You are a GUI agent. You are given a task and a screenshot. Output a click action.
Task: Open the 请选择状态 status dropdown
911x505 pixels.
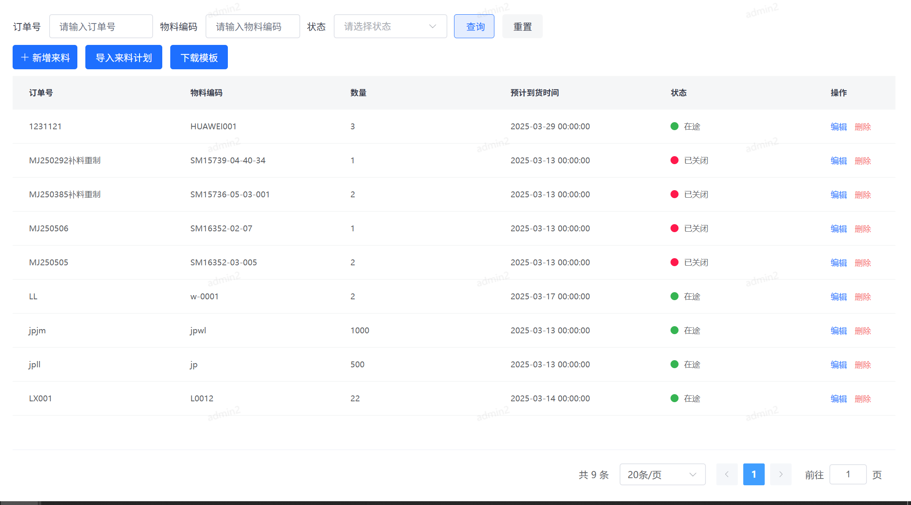pyautogui.click(x=390, y=26)
